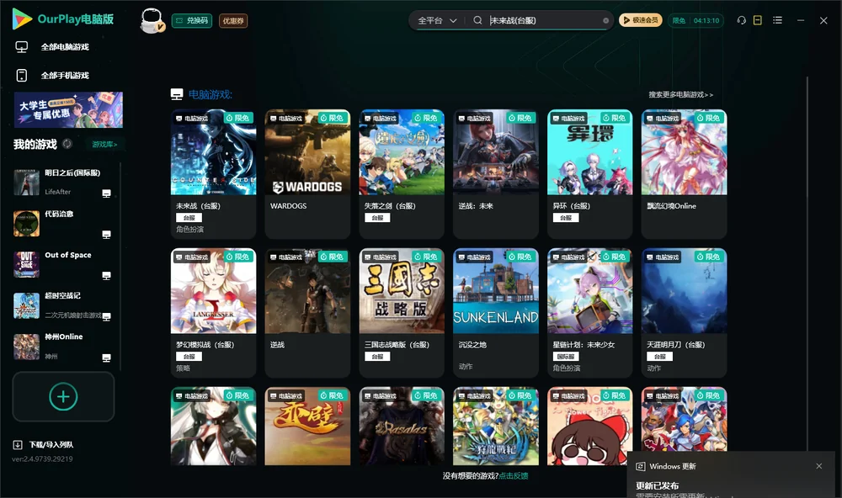Click PC icon beside 神州Online
This screenshot has height=498, width=842.
click(x=106, y=358)
